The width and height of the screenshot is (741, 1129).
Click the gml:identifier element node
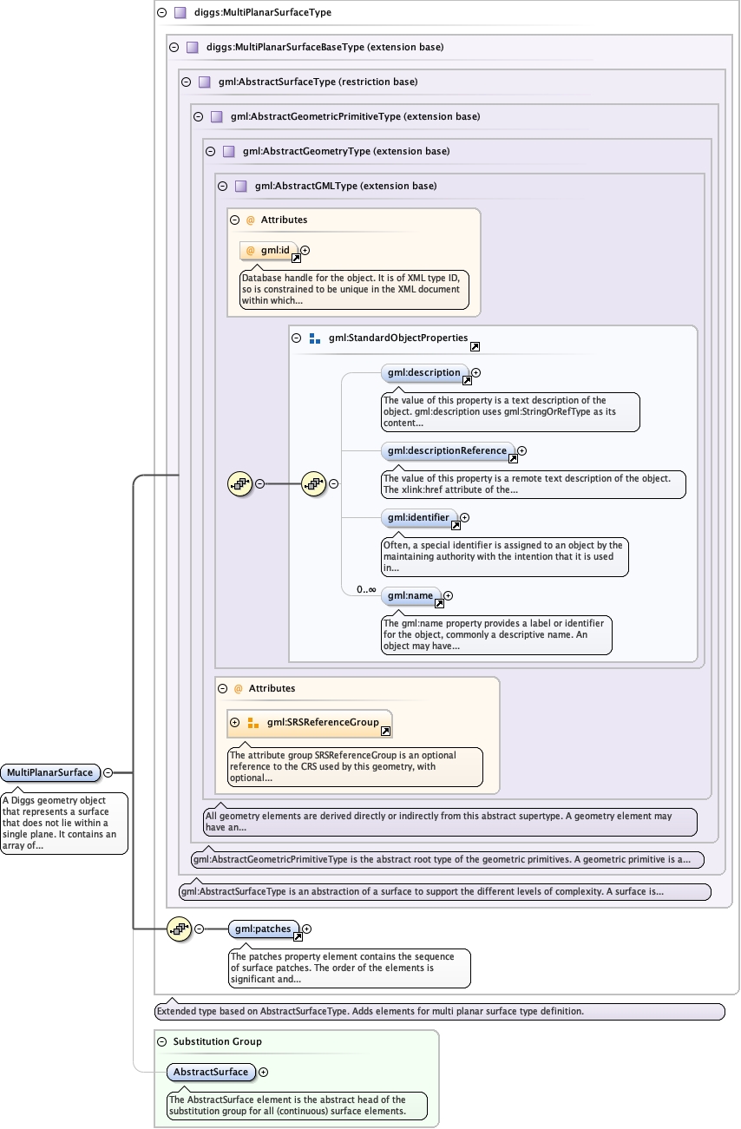click(x=418, y=517)
